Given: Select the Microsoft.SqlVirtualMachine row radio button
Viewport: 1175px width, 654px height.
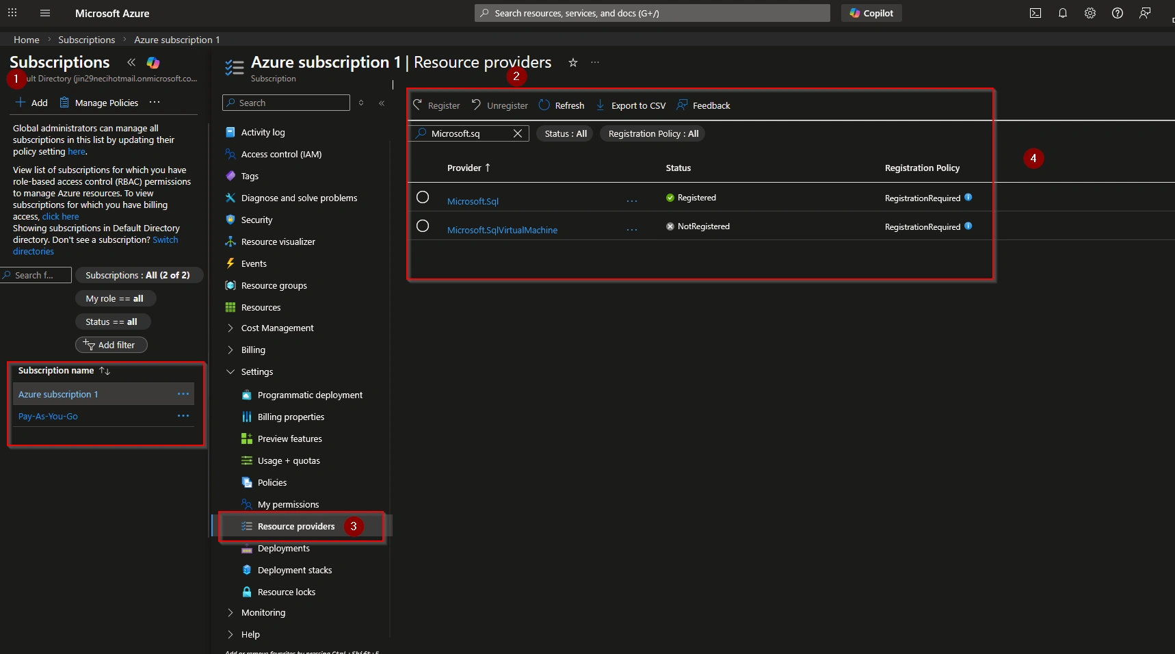Looking at the screenshot, I should pos(423,226).
